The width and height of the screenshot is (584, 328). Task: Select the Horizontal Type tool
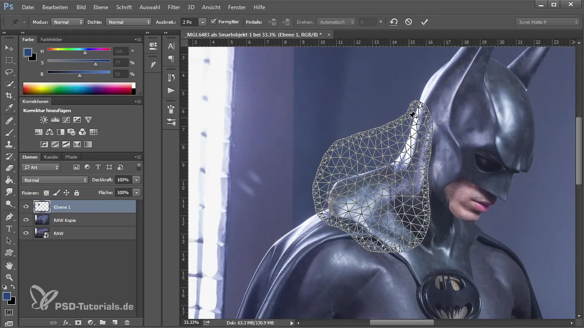(x=9, y=228)
